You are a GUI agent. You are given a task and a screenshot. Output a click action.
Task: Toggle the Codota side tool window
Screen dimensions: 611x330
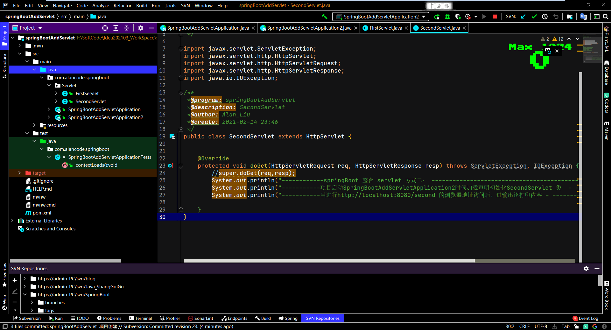607,102
